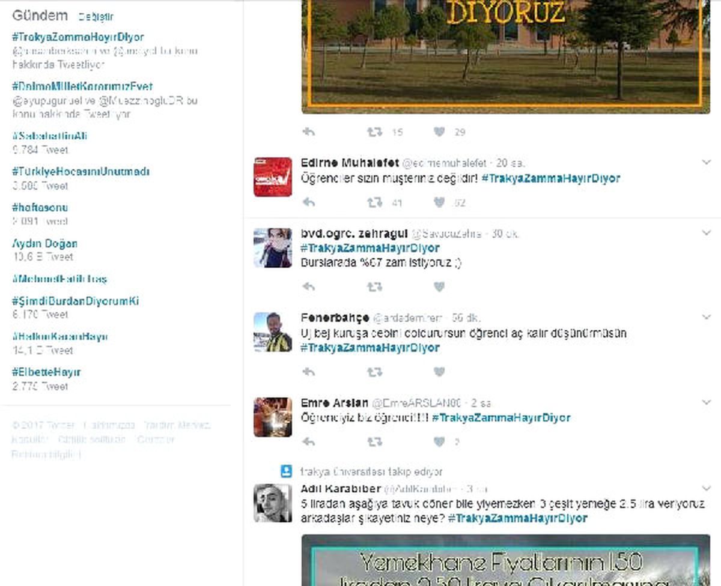The width and height of the screenshot is (721, 586).
Task: Open bvd.ogrc. zehragul's profile picture
Action: pos(273,248)
